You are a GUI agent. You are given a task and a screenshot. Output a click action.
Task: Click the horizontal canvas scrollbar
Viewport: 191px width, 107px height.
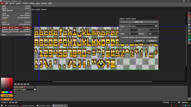click(102, 82)
